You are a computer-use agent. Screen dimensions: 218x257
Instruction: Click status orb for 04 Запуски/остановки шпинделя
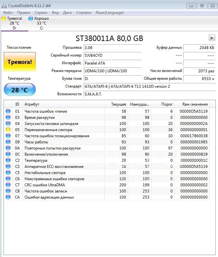pyautogui.click(x=8, y=123)
